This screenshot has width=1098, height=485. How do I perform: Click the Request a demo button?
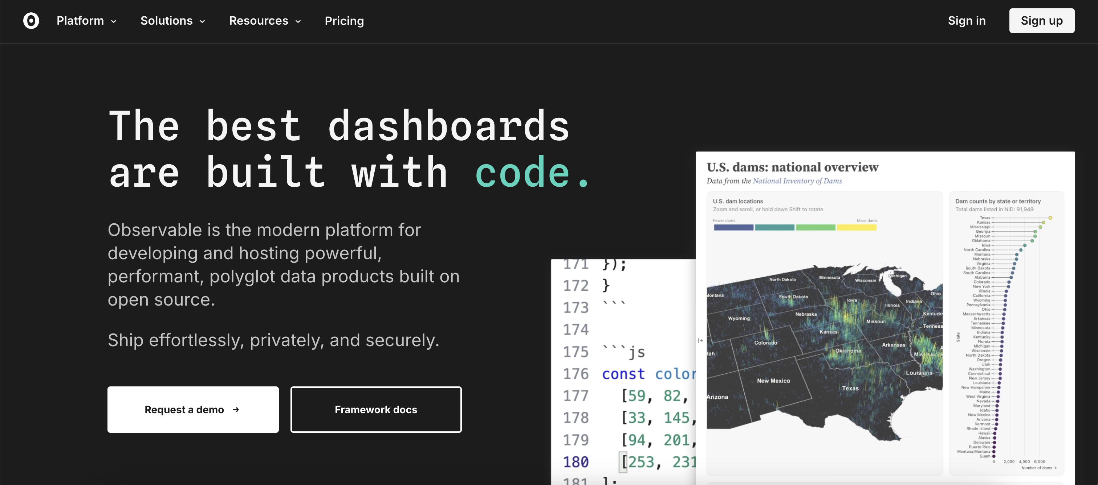pos(193,409)
